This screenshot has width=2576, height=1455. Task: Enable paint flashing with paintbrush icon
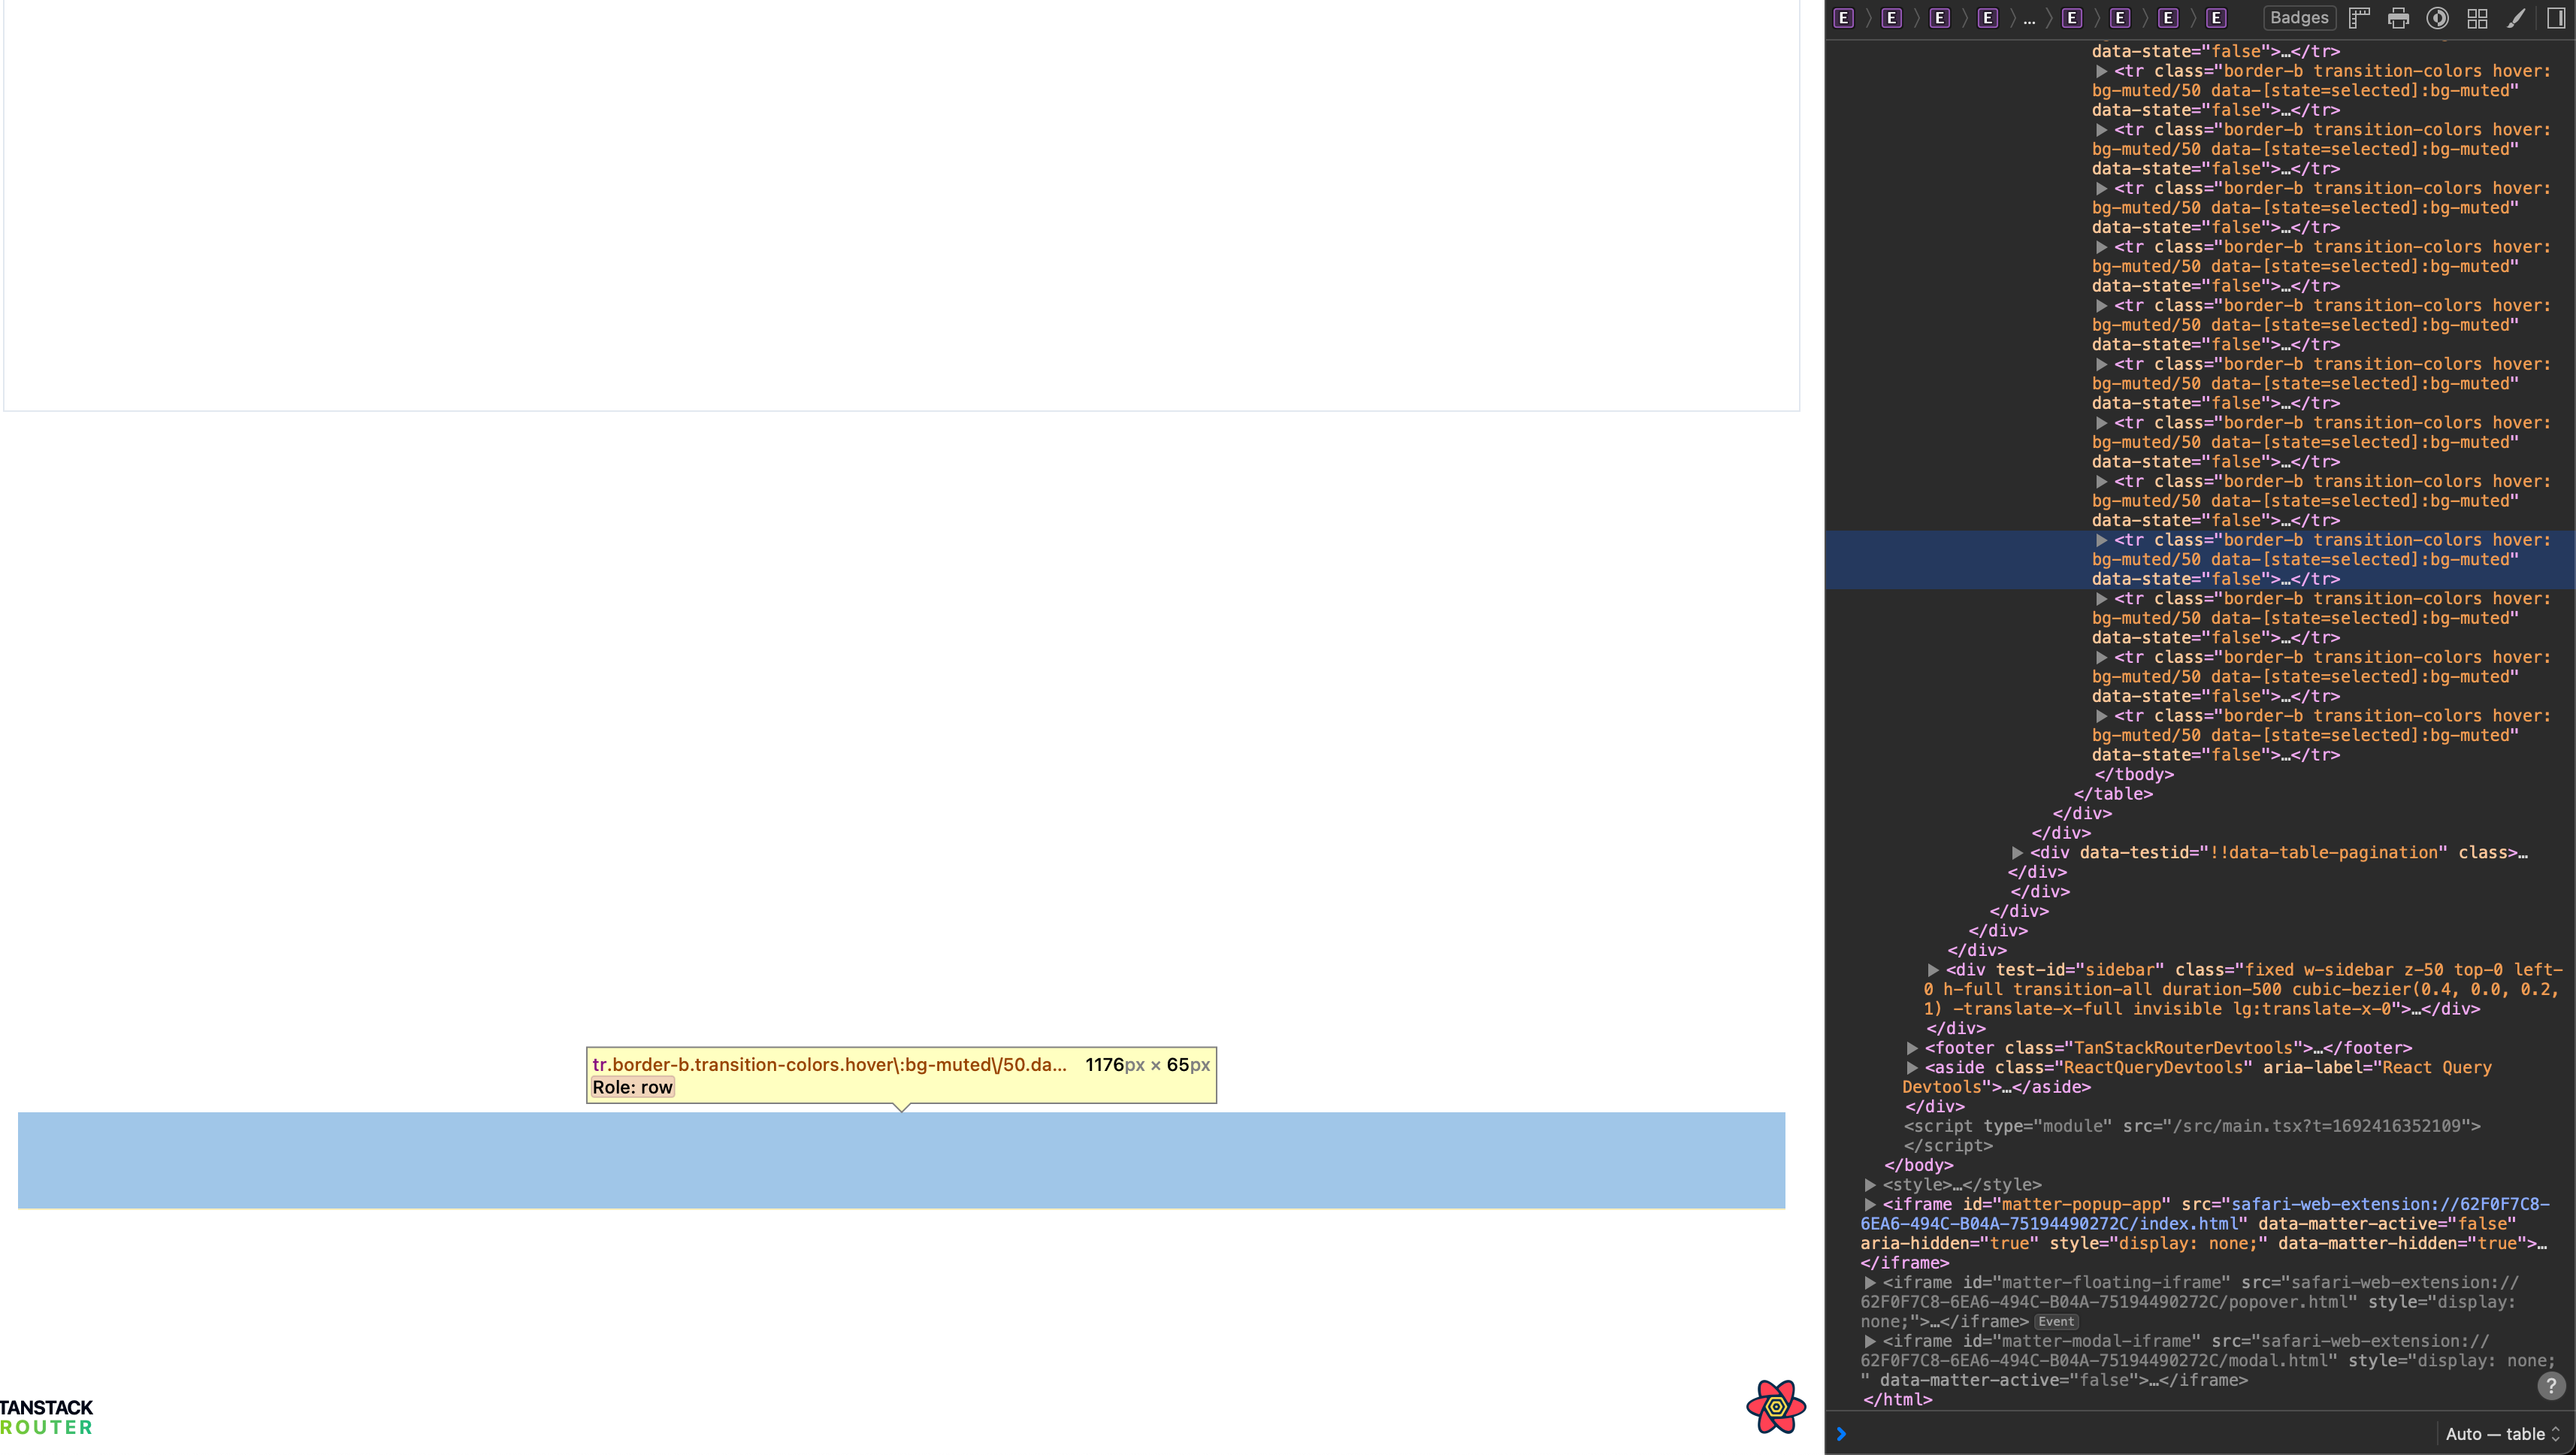pos(2516,18)
